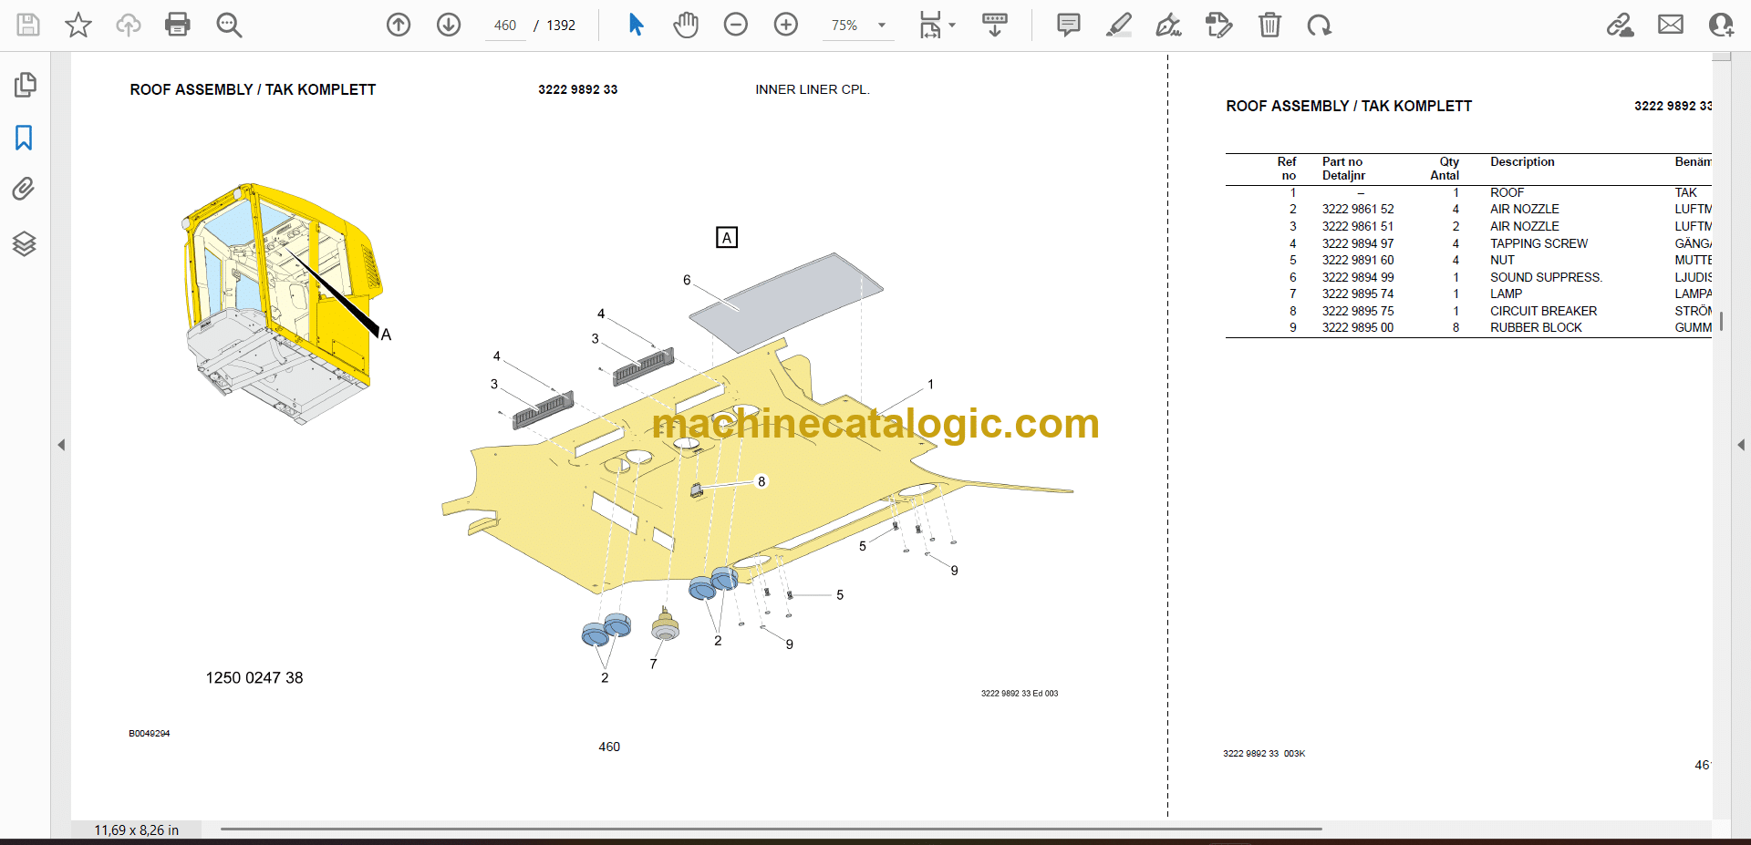The width and height of the screenshot is (1751, 845).
Task: Upload the file to cloud
Action: (x=129, y=25)
